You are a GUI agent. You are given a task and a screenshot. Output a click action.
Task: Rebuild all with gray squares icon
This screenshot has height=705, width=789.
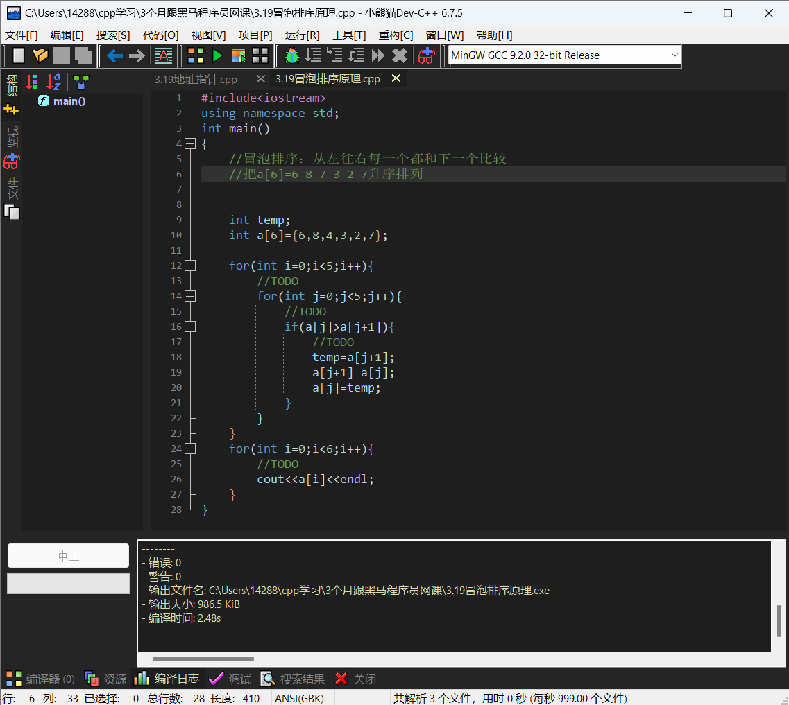point(260,55)
